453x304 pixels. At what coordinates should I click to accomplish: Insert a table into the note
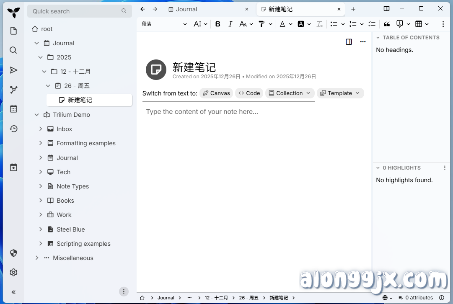point(420,24)
